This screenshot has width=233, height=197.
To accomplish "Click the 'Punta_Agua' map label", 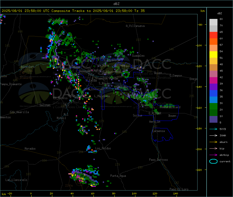I will 118,176.
